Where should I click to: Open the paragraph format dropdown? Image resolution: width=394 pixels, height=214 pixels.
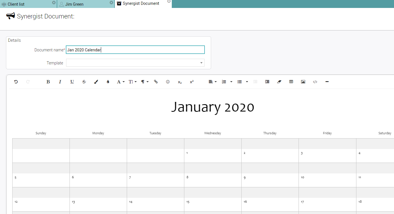[145, 82]
